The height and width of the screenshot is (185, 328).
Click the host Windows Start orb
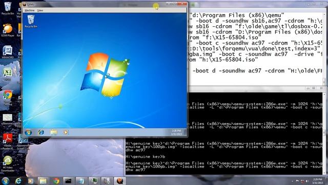(x=6, y=181)
